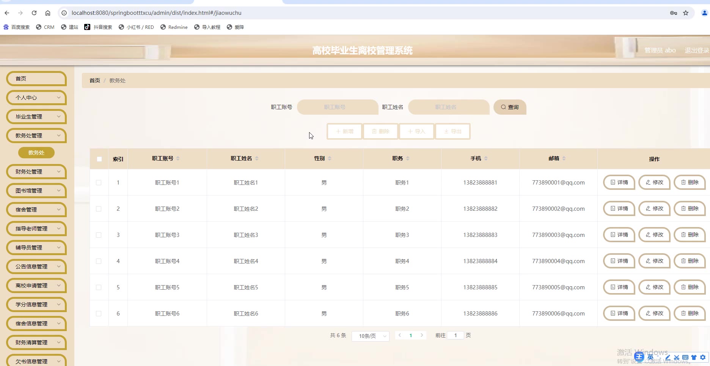Click 修改 button for 职工账号3 row
Viewport: 710px width, 366px height.
point(654,235)
